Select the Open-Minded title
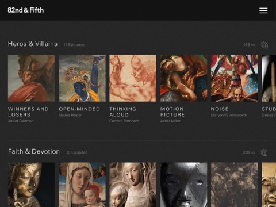Image resolution: width=276 pixels, height=207 pixels. [79, 109]
